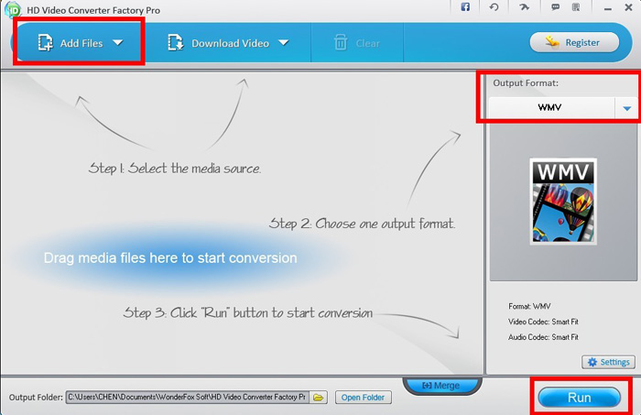The image size is (641, 415).
Task: Expand the arrow beside Download Video
Action: [284, 42]
